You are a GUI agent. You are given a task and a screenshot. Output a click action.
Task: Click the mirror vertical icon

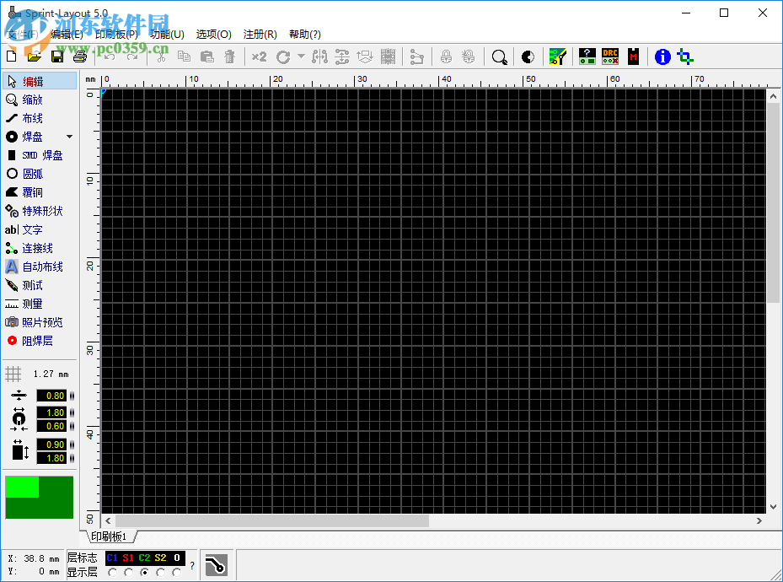342,57
